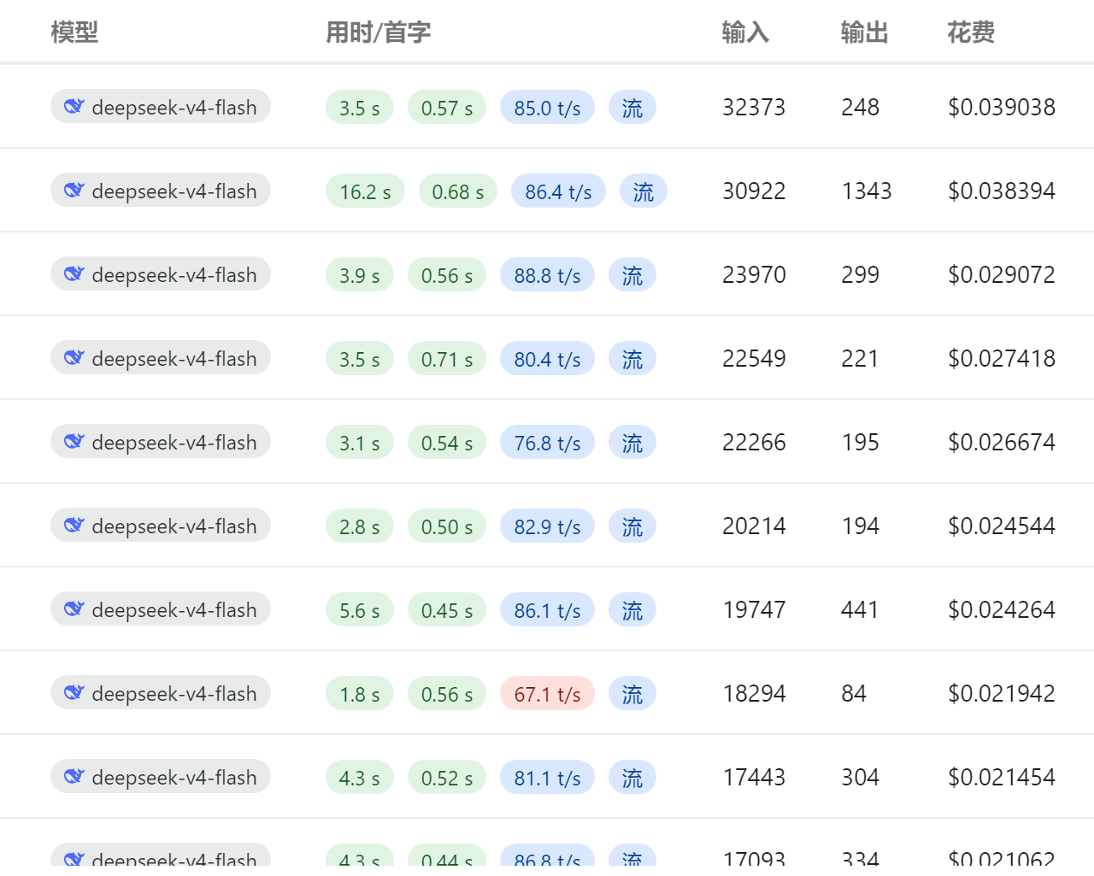Click the output value 441
The height and width of the screenshot is (876, 1094).
[x=861, y=609]
